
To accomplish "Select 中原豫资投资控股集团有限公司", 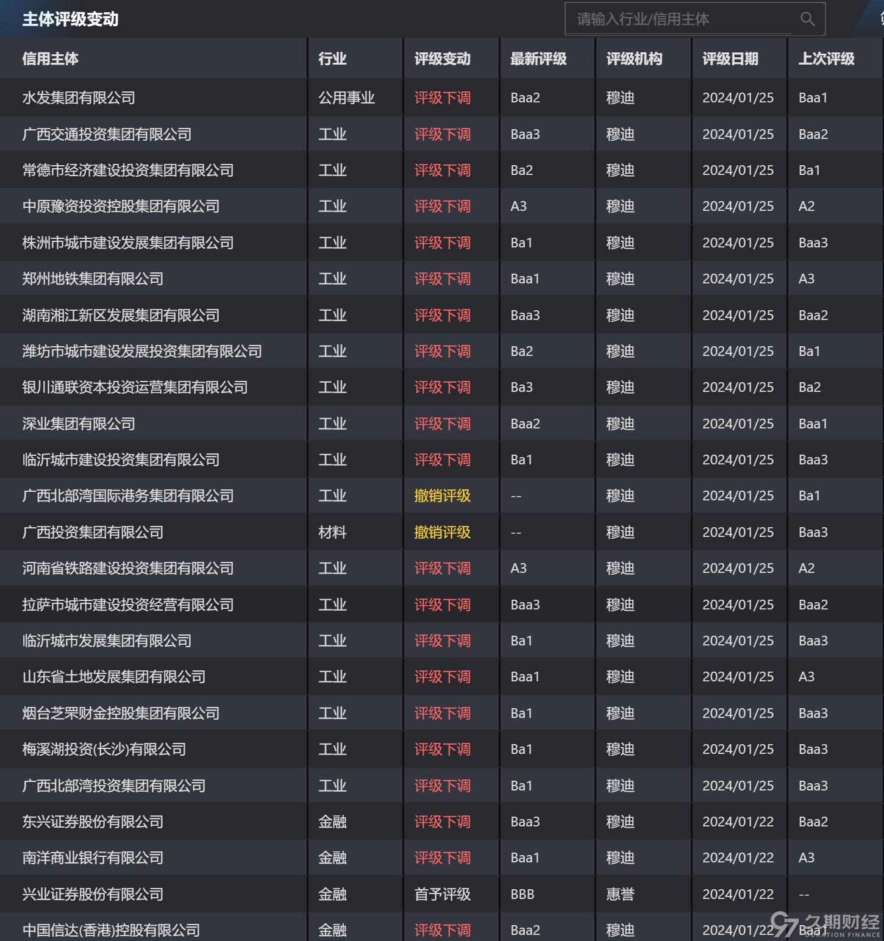I will pos(121,206).
